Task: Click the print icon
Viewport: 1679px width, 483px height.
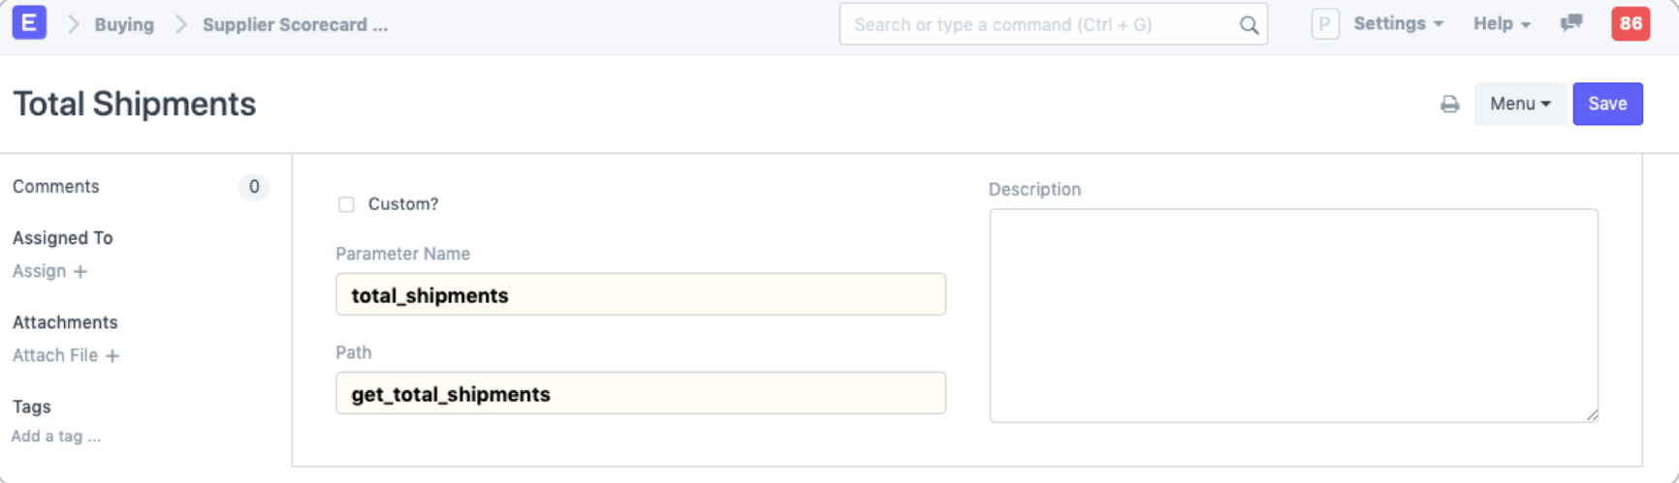Action: coord(1449,104)
